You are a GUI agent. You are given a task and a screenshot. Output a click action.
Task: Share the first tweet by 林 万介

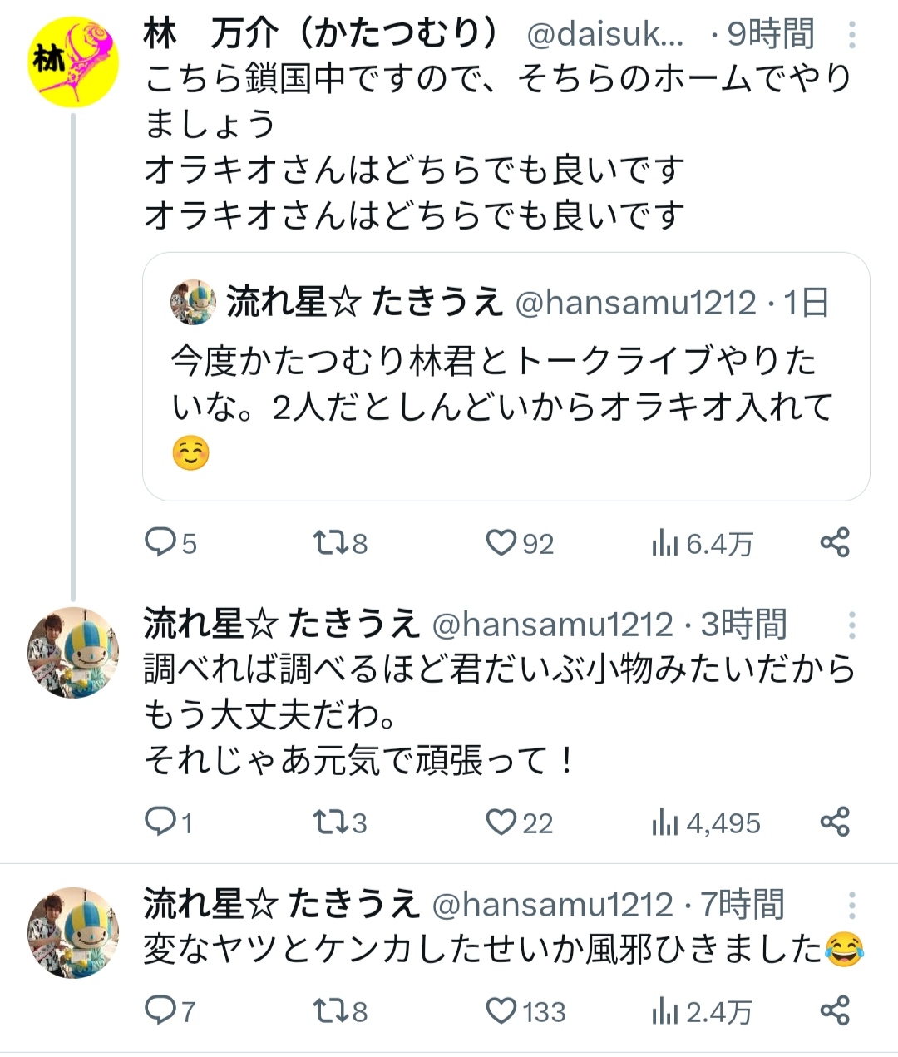(x=835, y=543)
